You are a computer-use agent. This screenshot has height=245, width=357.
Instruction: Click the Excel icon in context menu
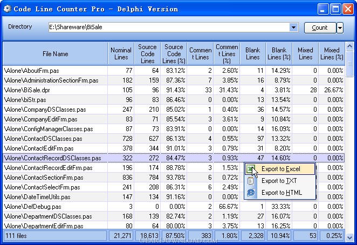(x=250, y=169)
